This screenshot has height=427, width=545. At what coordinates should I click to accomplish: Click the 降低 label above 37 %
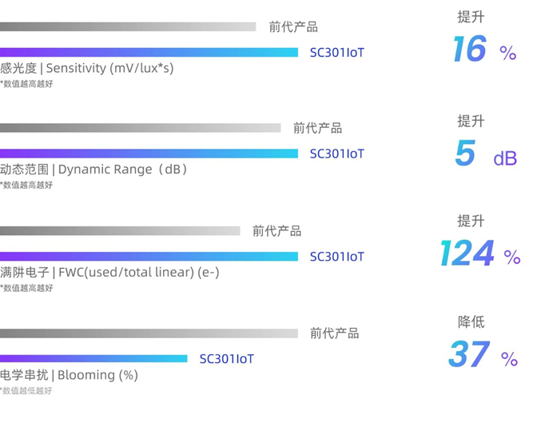471,322
